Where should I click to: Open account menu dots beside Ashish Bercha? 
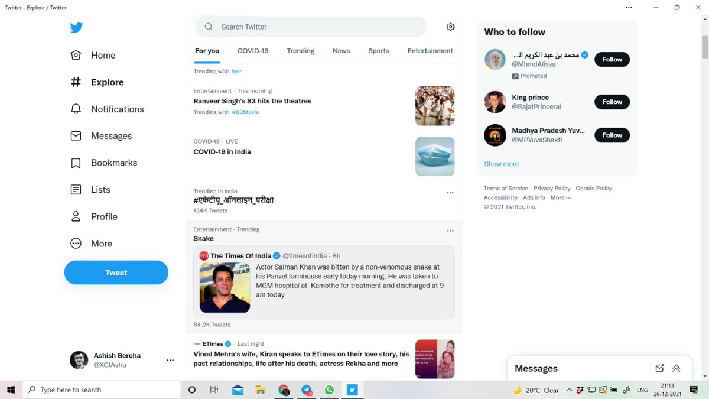170,360
